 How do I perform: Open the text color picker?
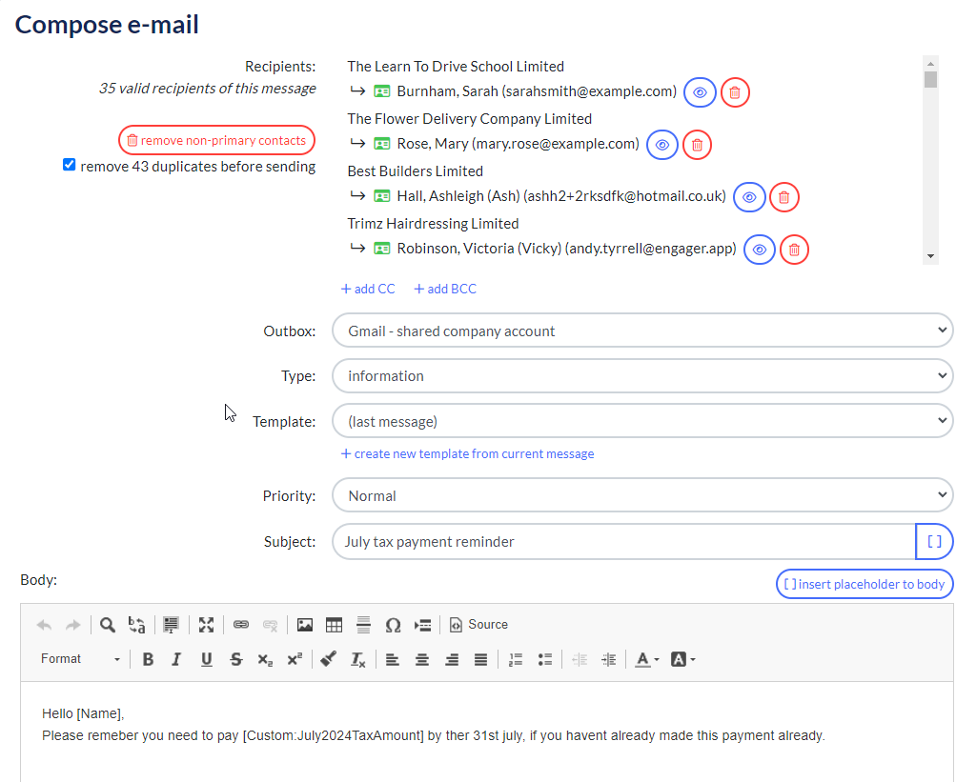(647, 659)
